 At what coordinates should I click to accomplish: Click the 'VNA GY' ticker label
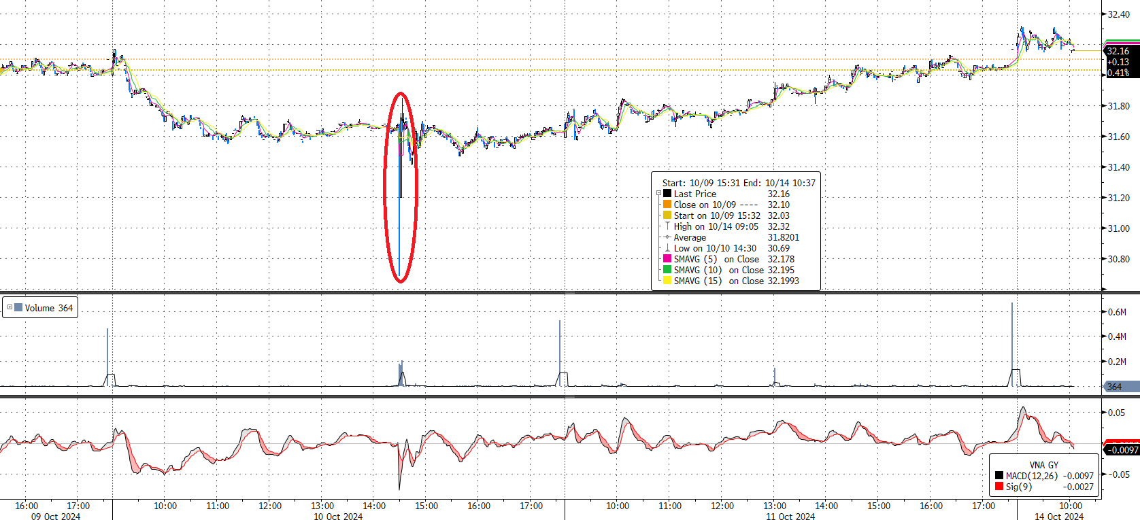coord(1043,465)
